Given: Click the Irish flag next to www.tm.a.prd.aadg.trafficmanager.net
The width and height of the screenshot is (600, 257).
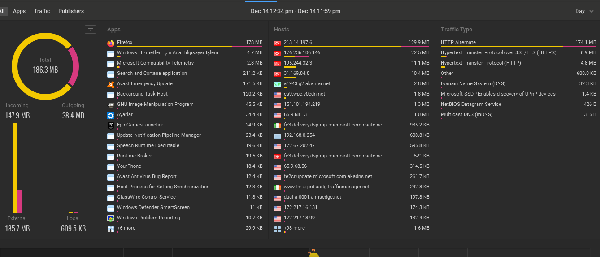Looking at the screenshot, I should pyautogui.click(x=278, y=187).
